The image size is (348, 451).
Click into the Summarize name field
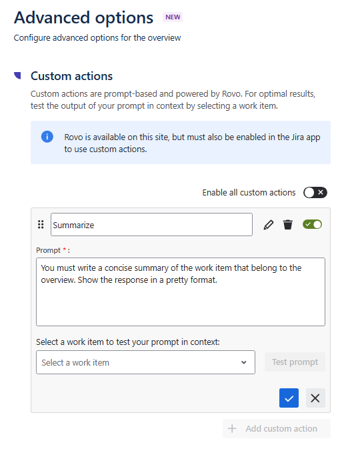point(151,225)
